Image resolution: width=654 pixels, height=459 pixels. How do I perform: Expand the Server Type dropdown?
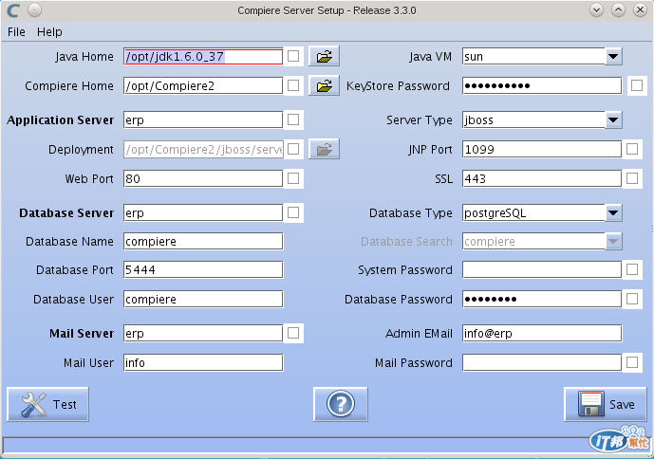pyautogui.click(x=613, y=120)
